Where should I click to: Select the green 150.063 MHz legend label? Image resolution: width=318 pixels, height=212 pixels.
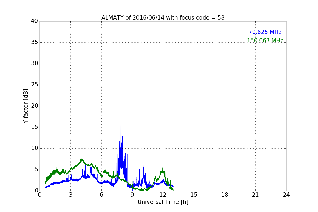[265, 41]
